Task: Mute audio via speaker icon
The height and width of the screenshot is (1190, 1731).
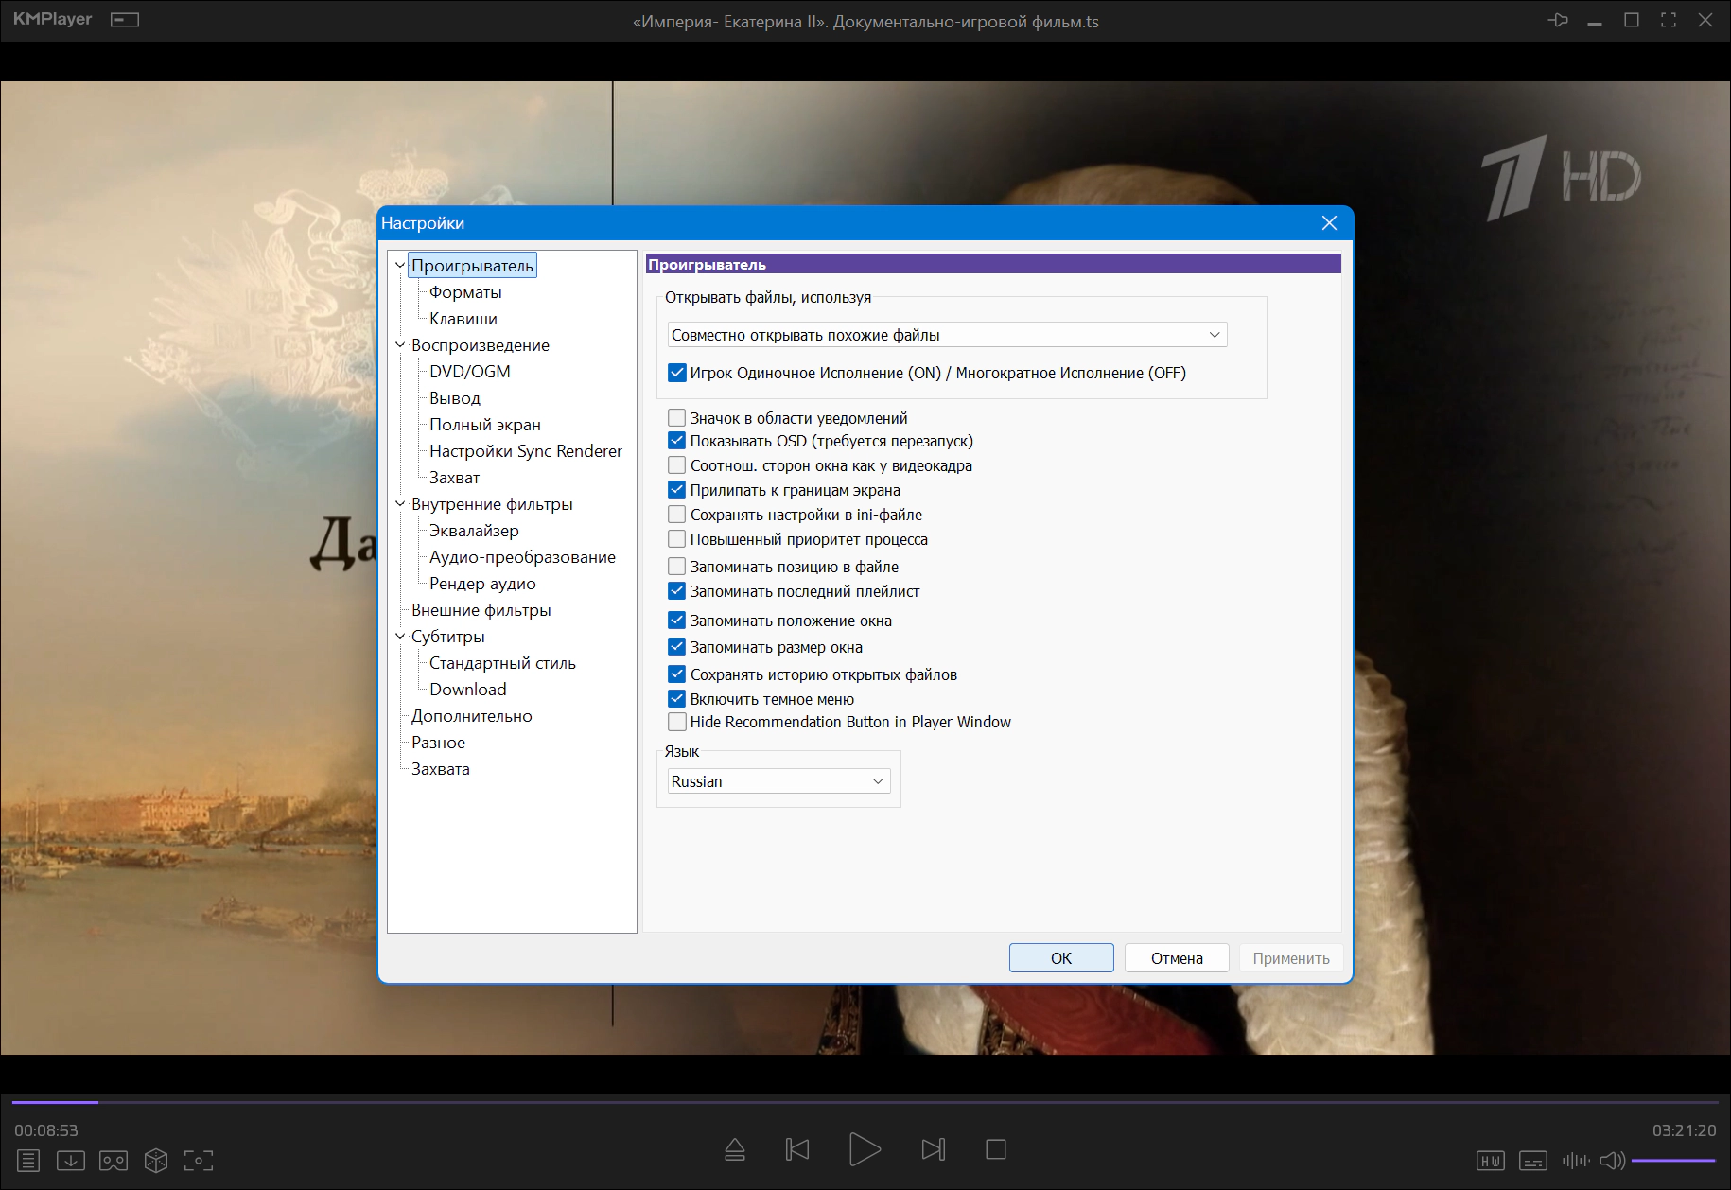Action: (1612, 1160)
